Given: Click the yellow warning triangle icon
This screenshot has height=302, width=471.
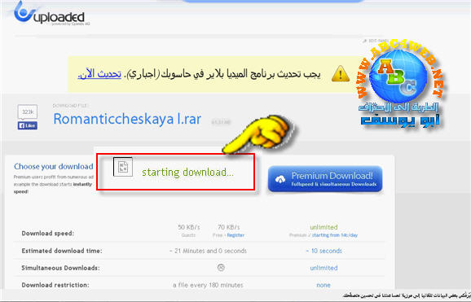Looking at the screenshot, I should tap(341, 74).
